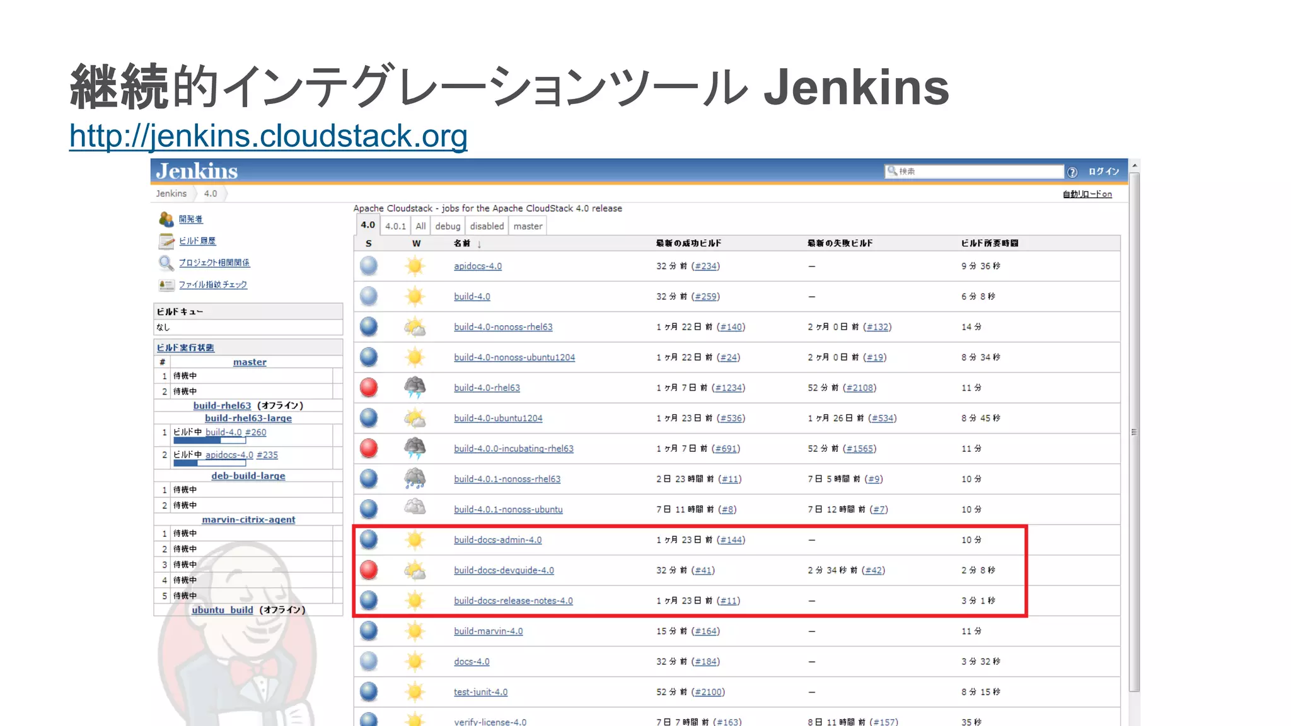Click weather icon of build-docs-devguide-4.0
Viewport: 1291px width, 726px height.
[415, 570]
